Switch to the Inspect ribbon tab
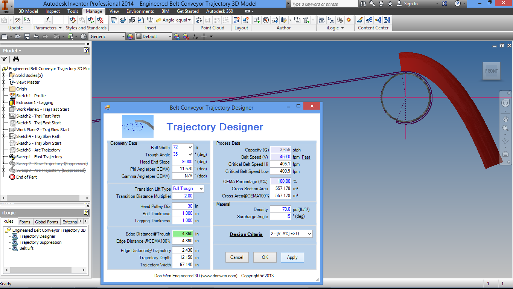This screenshot has height=289, width=513. coord(53,11)
